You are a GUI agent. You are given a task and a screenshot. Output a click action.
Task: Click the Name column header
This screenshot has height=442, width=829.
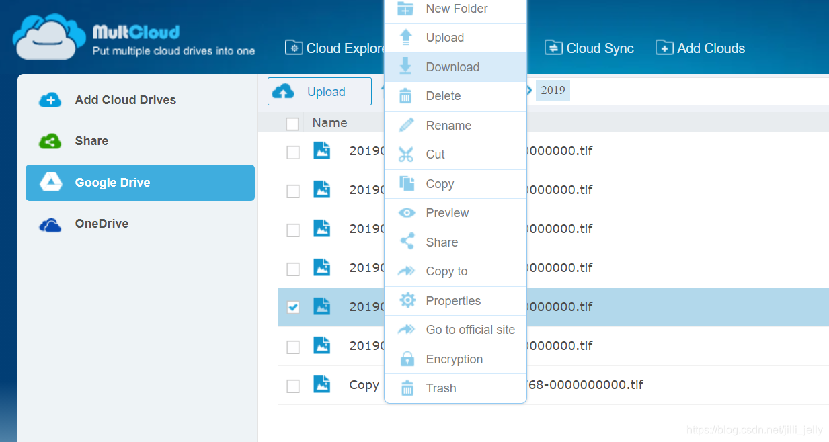(329, 123)
